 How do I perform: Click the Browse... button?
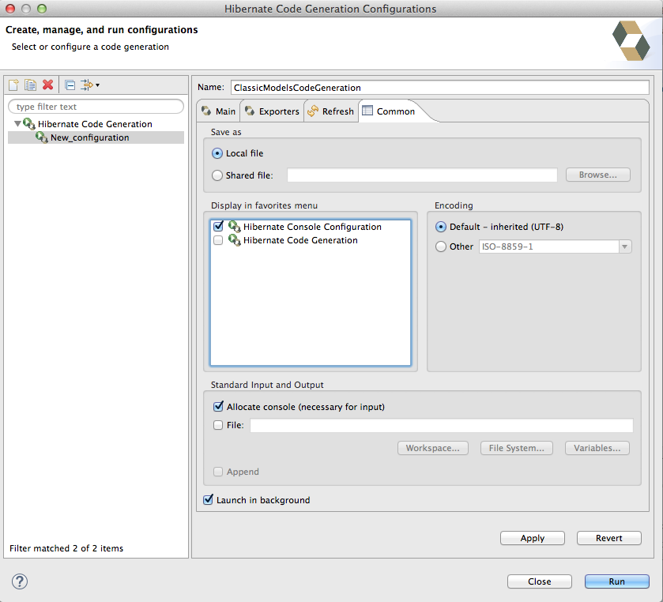(x=598, y=175)
